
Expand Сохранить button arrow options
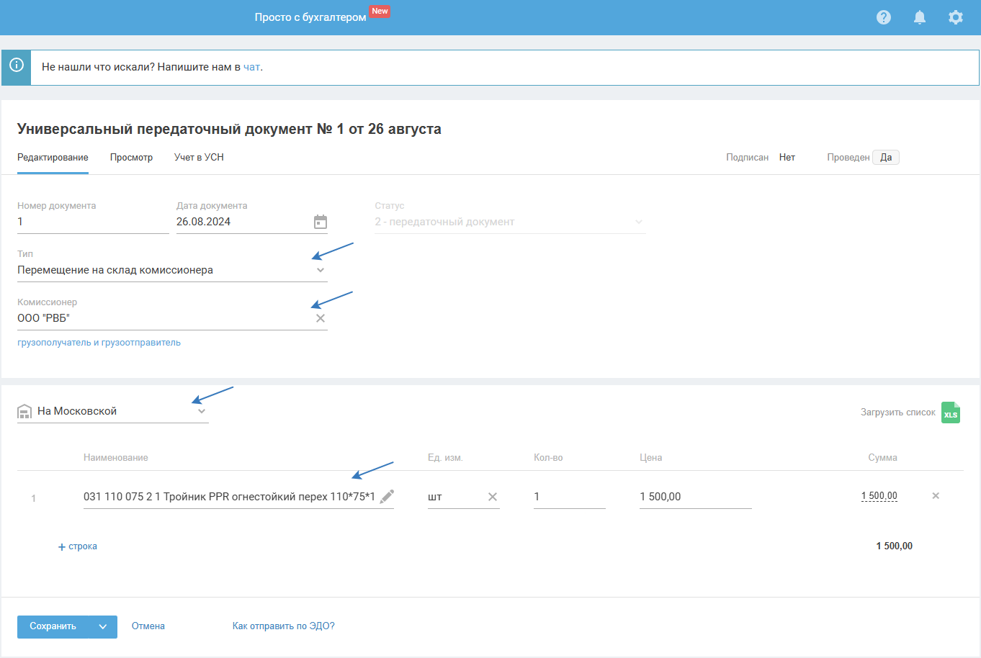pyautogui.click(x=103, y=626)
